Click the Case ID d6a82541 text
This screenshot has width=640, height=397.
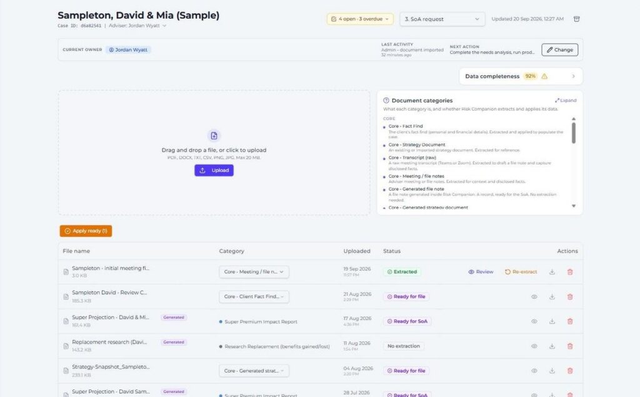tap(79, 26)
